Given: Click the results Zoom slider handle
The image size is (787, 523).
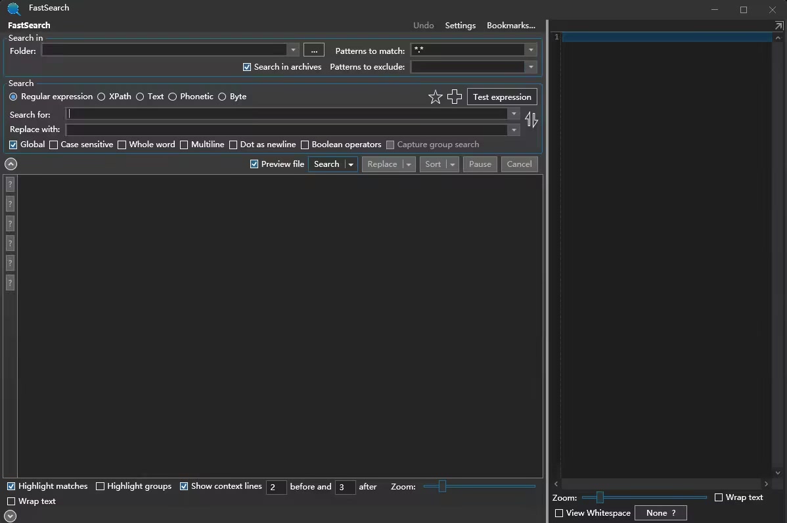Looking at the screenshot, I should 442,486.
